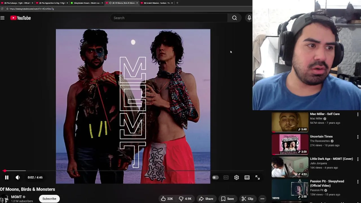
Task: Mute the tab via audio icon on Of Moons tab
Action: tap(110, 3)
